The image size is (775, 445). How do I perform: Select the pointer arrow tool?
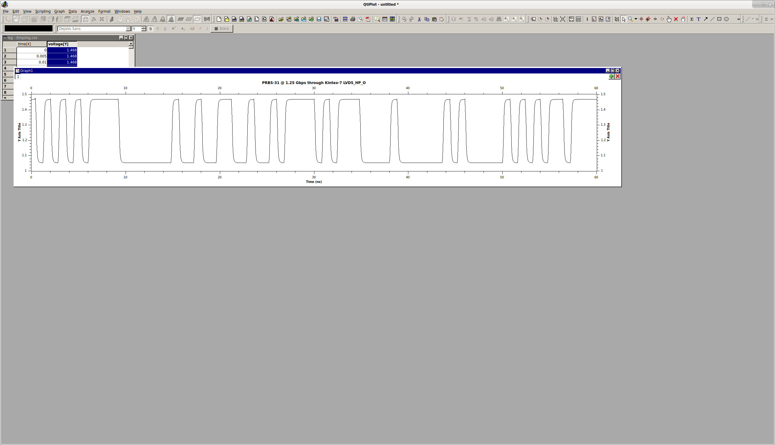[624, 19]
